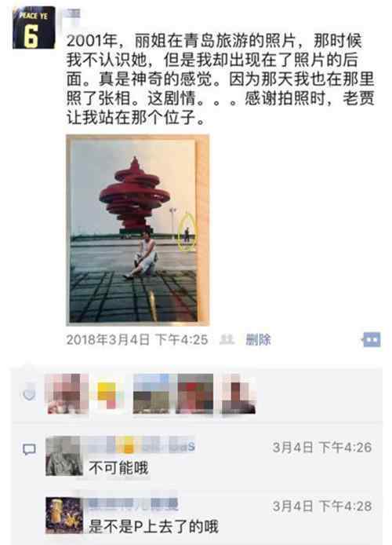The height and width of the screenshot is (545, 392).
Task: Tap avatar of the 不可能哦 commenter
Action: [x=64, y=456]
